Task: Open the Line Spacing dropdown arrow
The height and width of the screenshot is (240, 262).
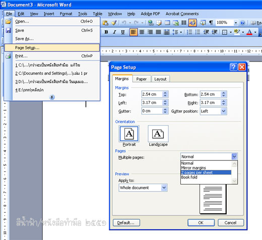Action: 181,32
